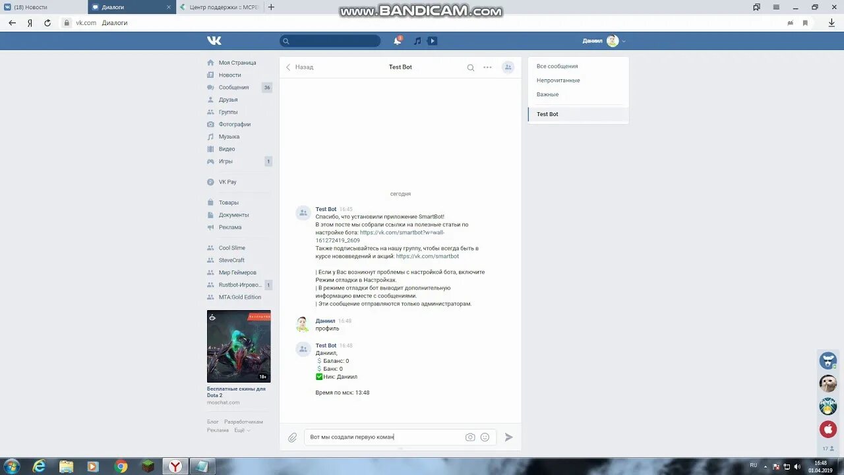This screenshot has width=844, height=475.
Task: Select the Непрочитанные filter
Action: (558, 80)
